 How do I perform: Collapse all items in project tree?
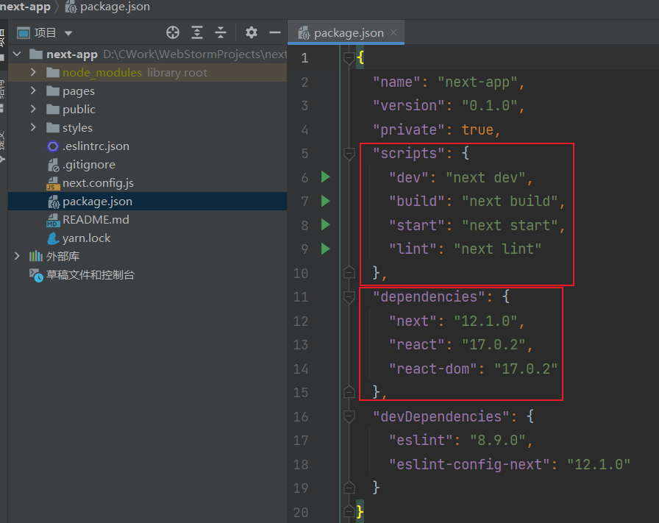(220, 32)
